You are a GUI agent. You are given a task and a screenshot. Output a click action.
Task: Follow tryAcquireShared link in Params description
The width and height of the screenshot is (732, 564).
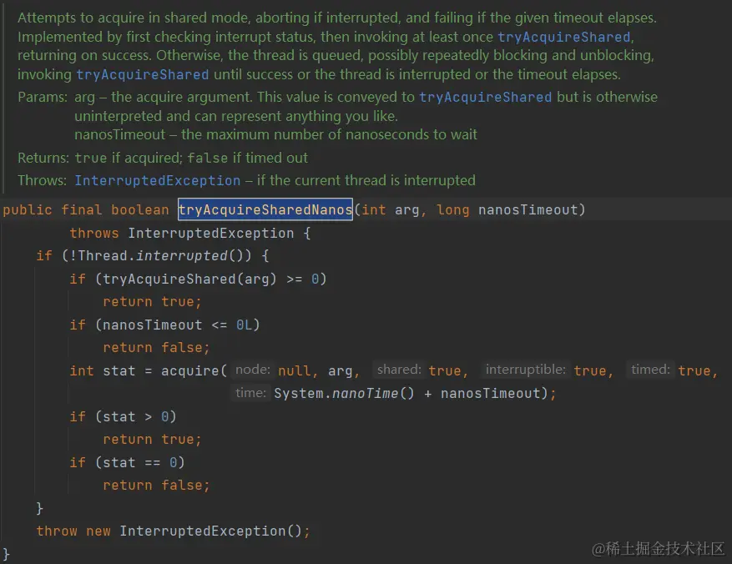[485, 97]
